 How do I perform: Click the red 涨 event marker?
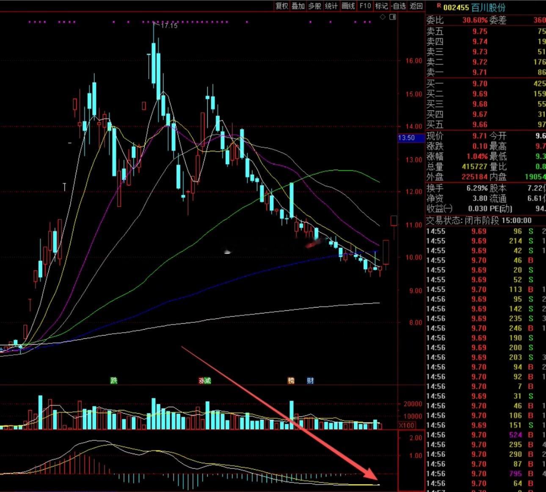pyautogui.click(x=201, y=381)
